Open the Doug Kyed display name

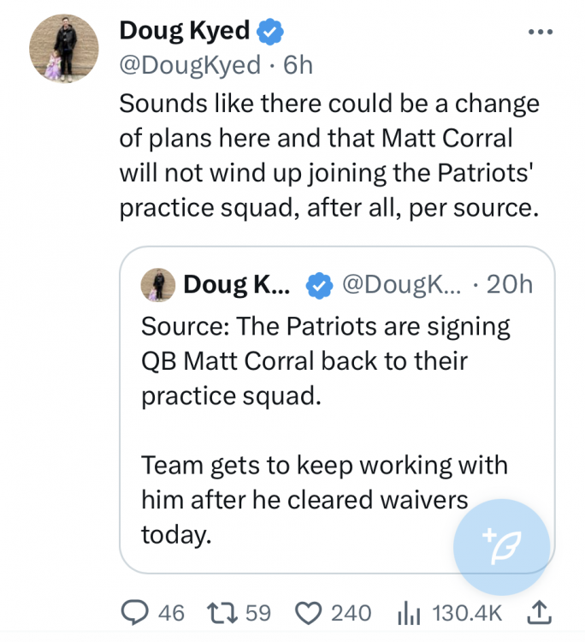pyautogui.click(x=184, y=31)
